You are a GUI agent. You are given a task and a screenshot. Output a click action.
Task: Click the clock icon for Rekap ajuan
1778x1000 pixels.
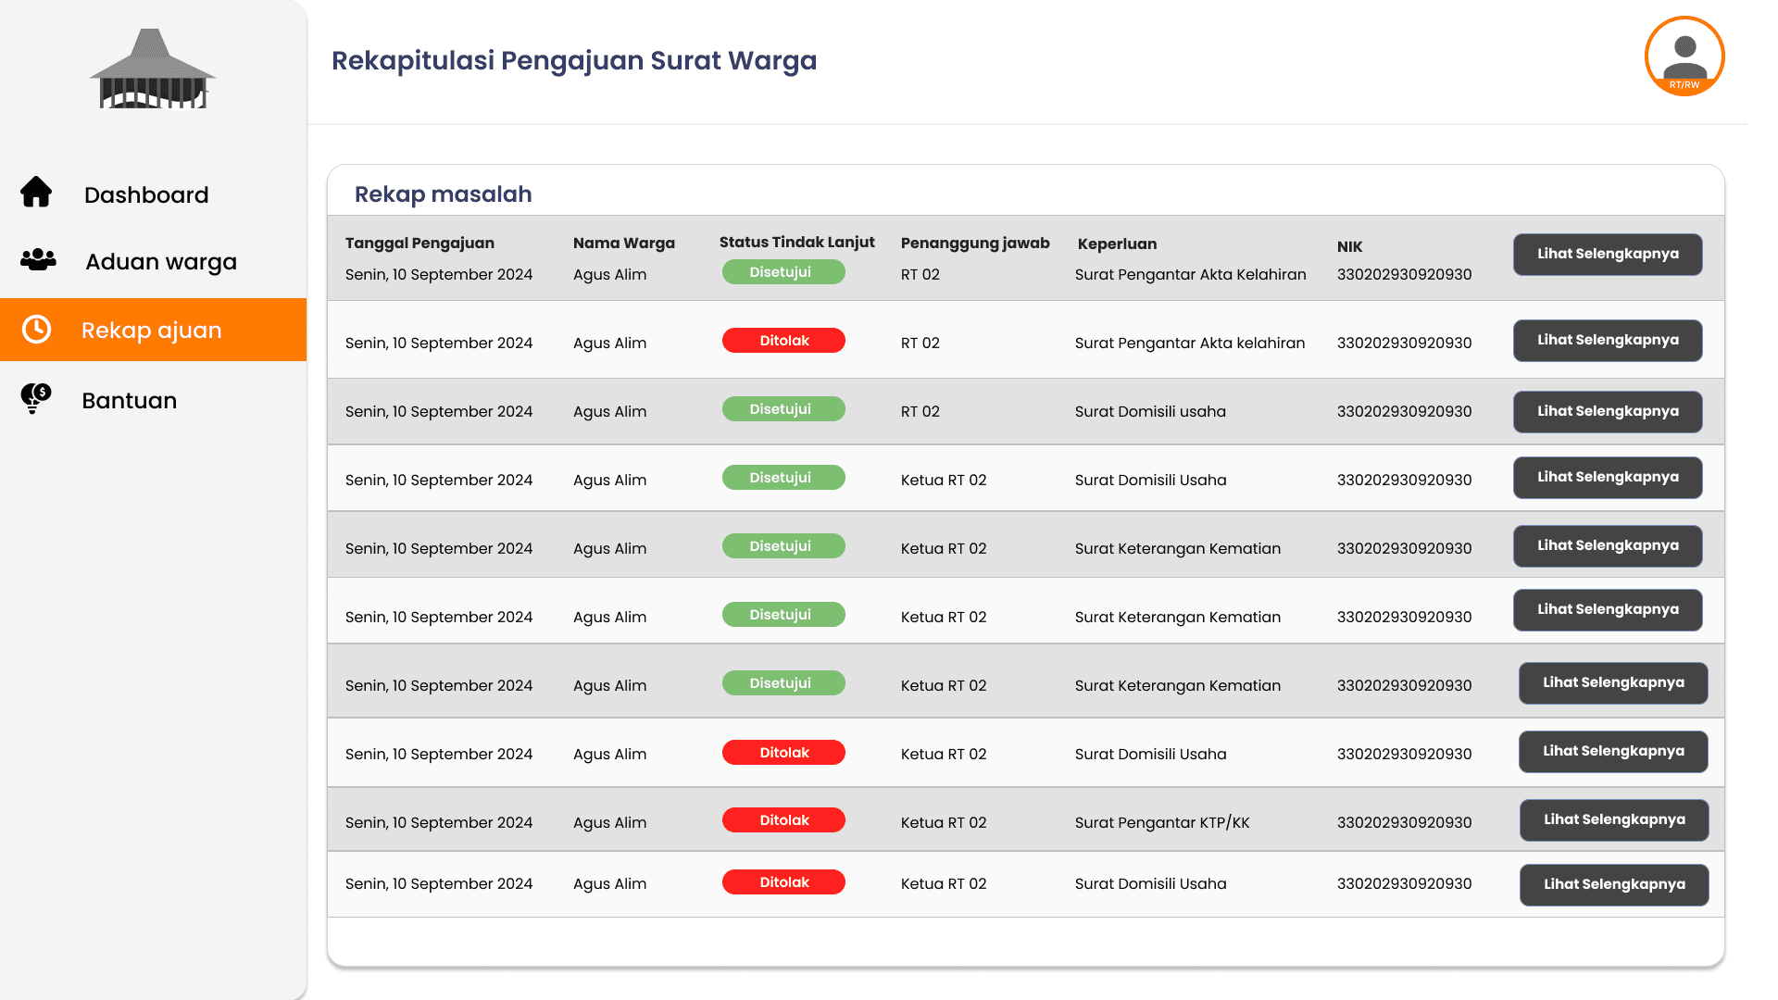click(x=36, y=330)
